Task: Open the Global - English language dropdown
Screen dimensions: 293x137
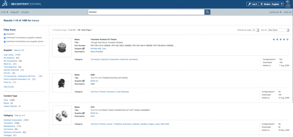Action: click(x=271, y=4)
